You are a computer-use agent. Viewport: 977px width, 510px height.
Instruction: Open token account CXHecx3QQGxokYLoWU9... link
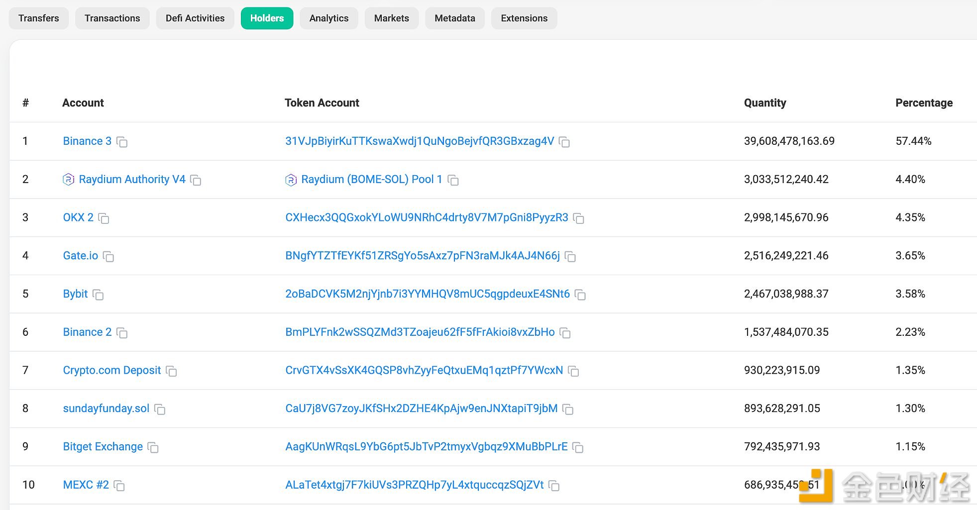[427, 218]
